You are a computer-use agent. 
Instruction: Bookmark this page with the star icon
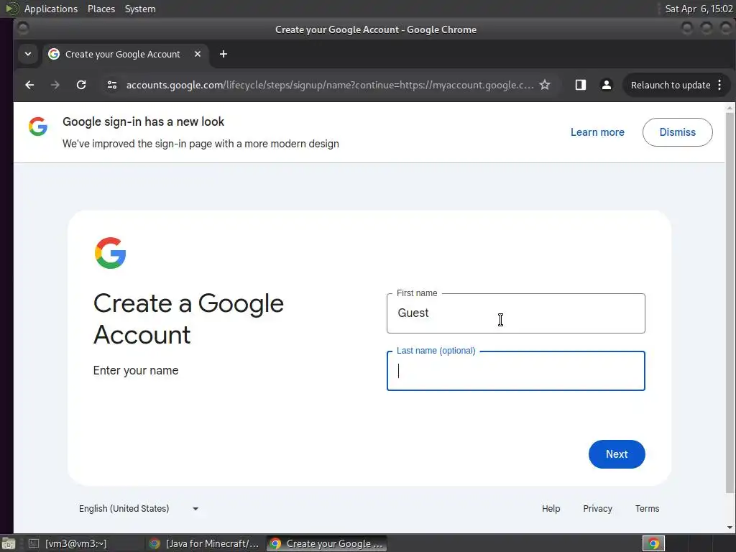pyautogui.click(x=545, y=85)
